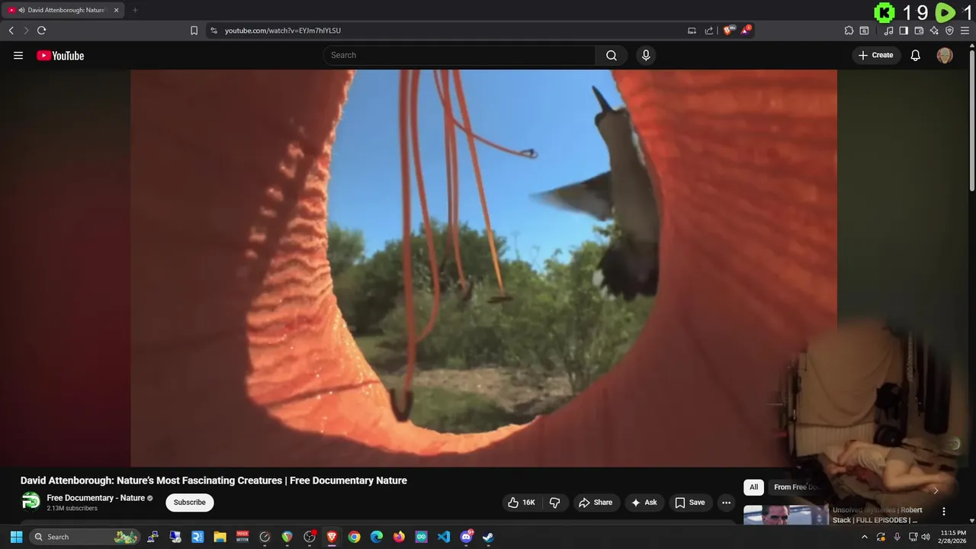Open the volume speaker tray icon

point(925,537)
